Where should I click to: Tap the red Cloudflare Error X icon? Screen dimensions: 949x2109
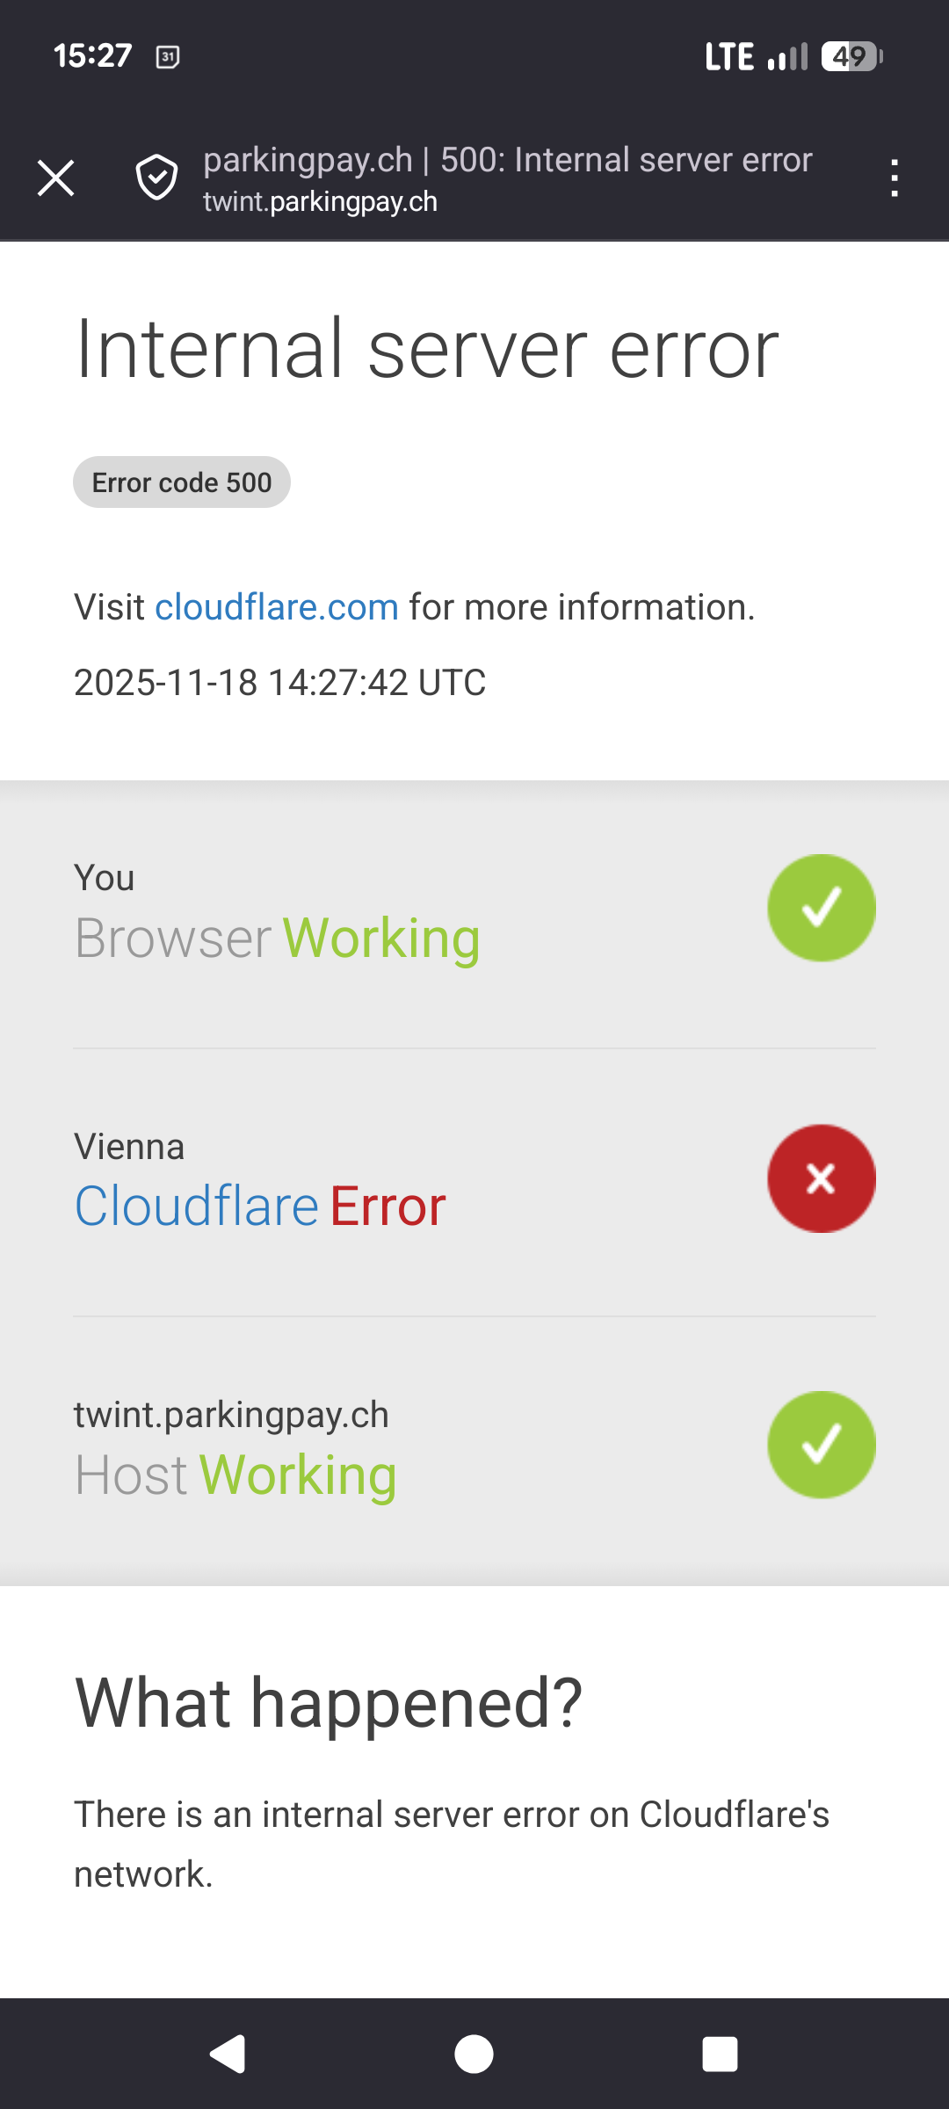[822, 1178]
